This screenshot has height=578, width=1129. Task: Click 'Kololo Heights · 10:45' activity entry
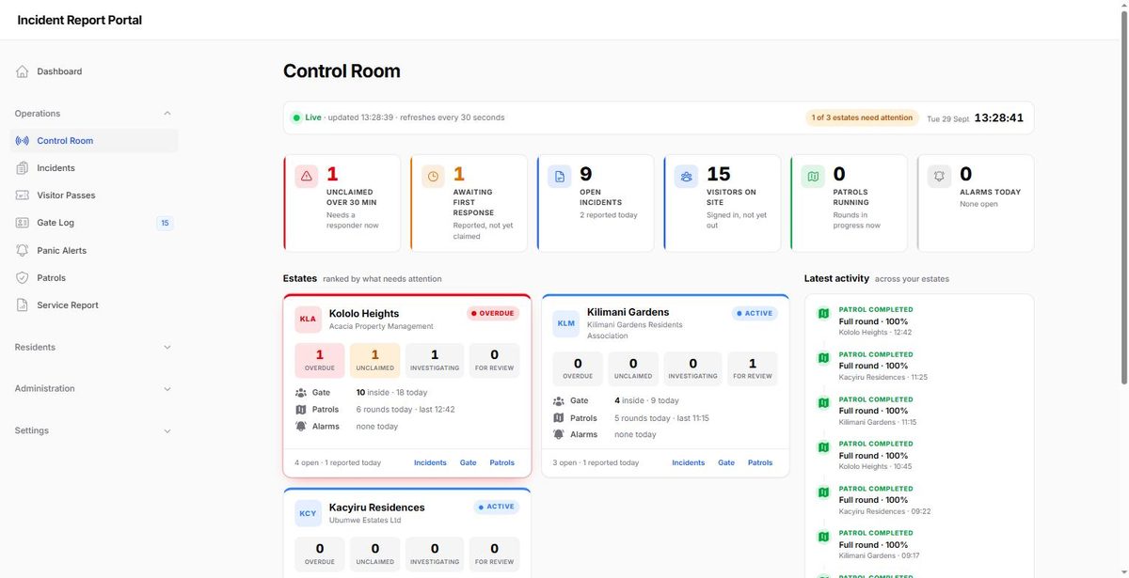[x=875, y=467]
